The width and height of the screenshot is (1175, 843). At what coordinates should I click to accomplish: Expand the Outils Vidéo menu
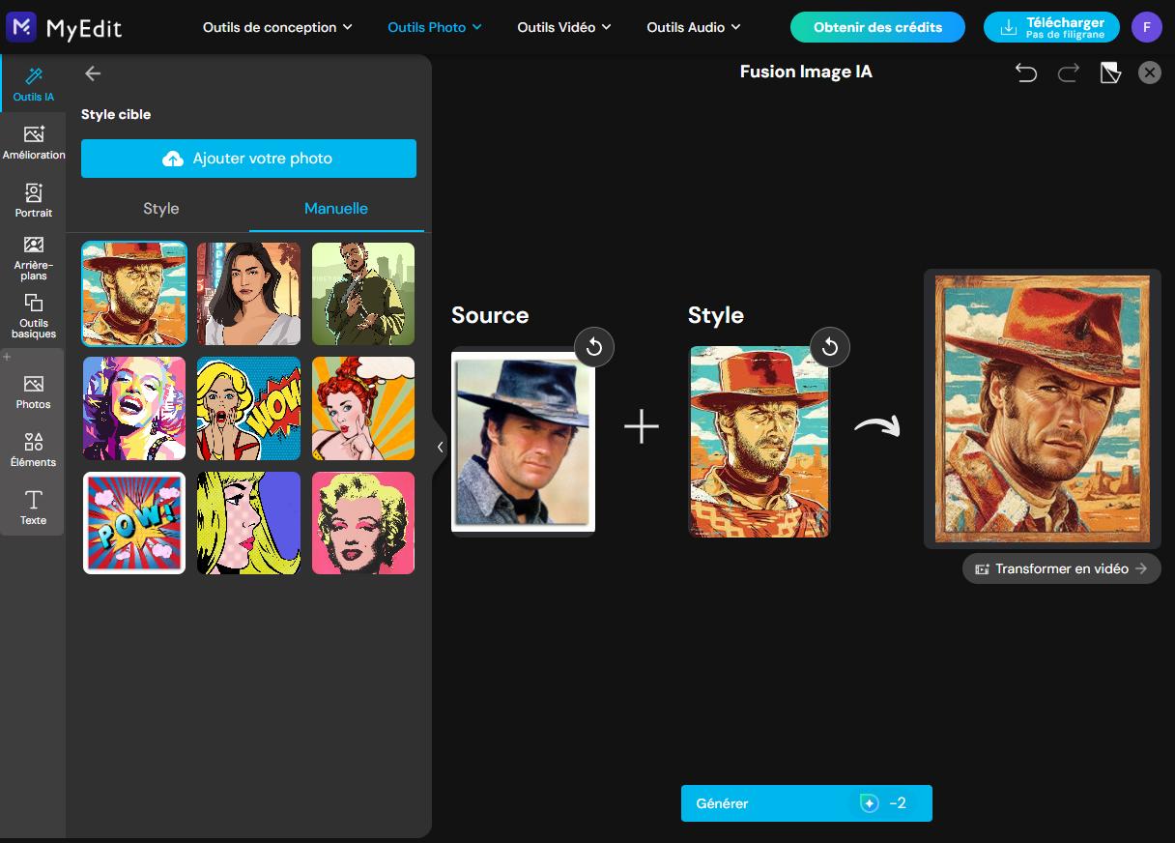pyautogui.click(x=564, y=27)
